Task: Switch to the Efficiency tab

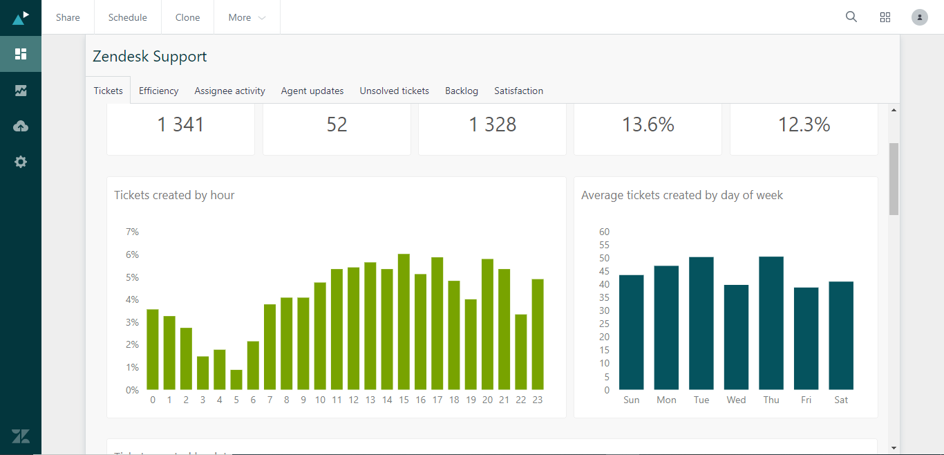Action: pyautogui.click(x=158, y=91)
